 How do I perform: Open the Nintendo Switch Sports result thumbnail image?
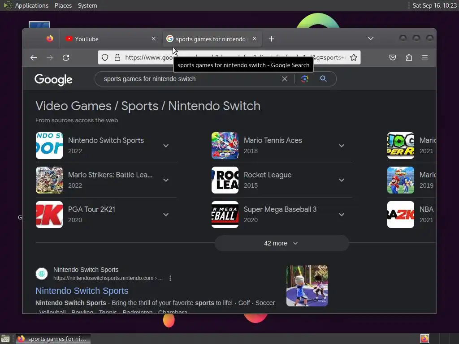(307, 286)
